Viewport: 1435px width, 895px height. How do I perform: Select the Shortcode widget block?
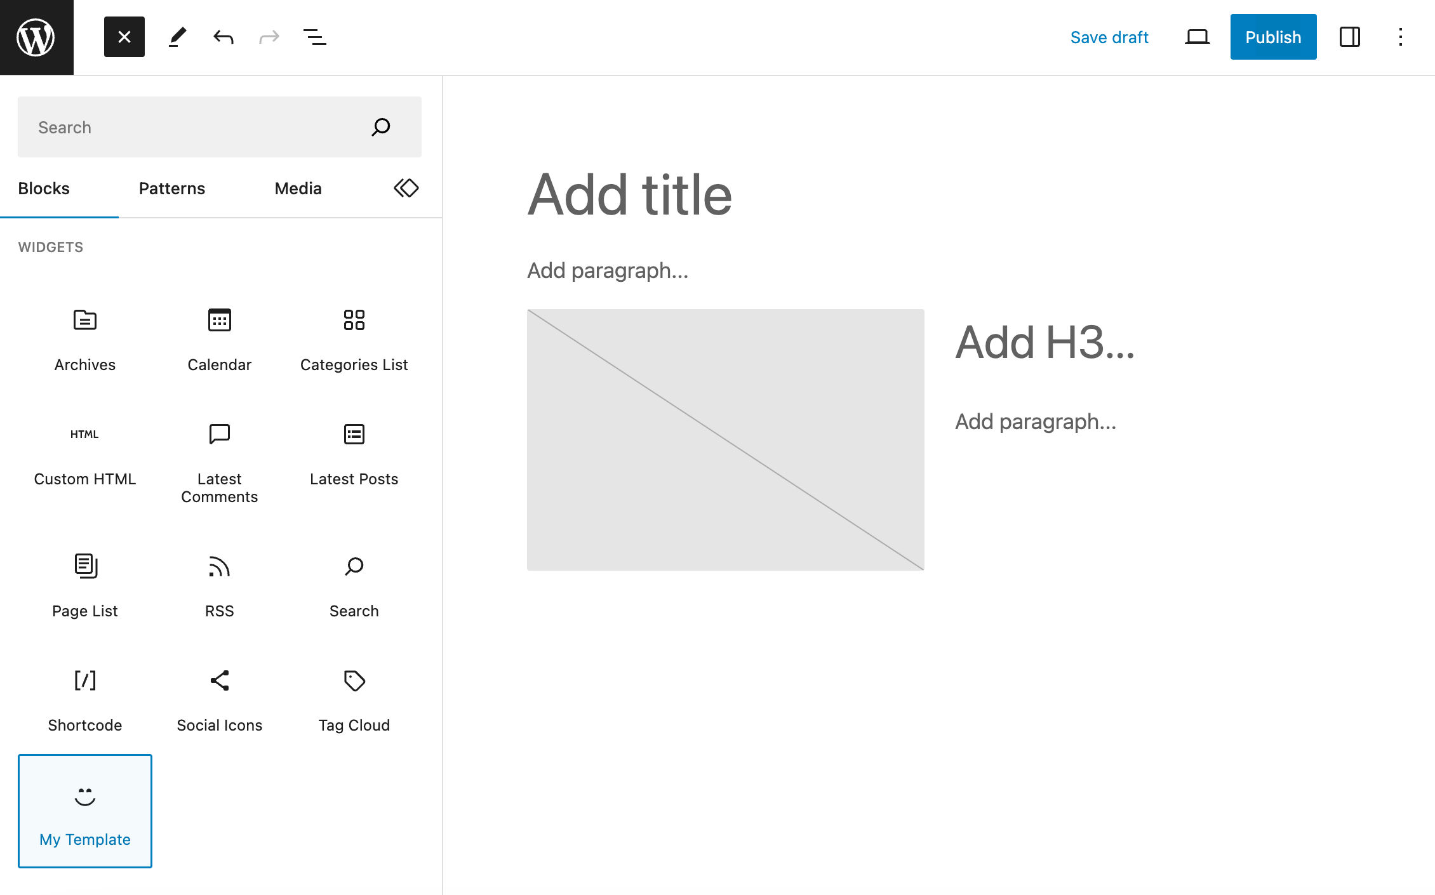pos(84,696)
